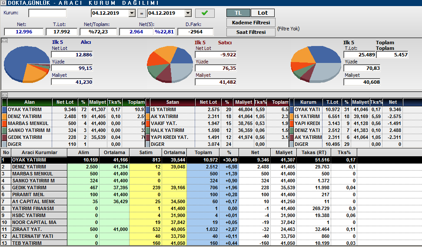The image size is (422, 247).
Task: Click the buyers Net Lot value 12.886
Action: click(x=72, y=55)
